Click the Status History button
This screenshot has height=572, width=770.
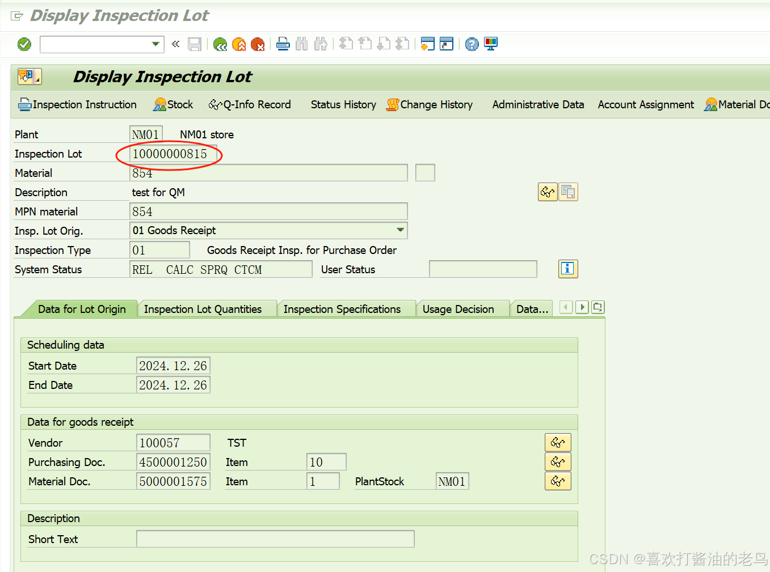(343, 104)
